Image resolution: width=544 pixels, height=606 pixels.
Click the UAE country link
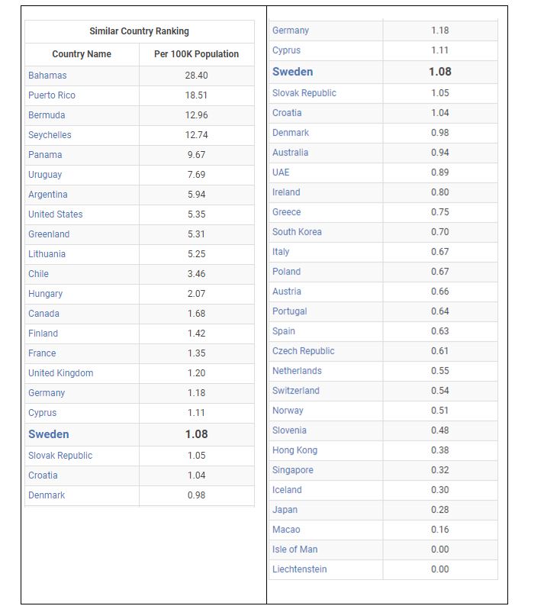click(x=281, y=172)
